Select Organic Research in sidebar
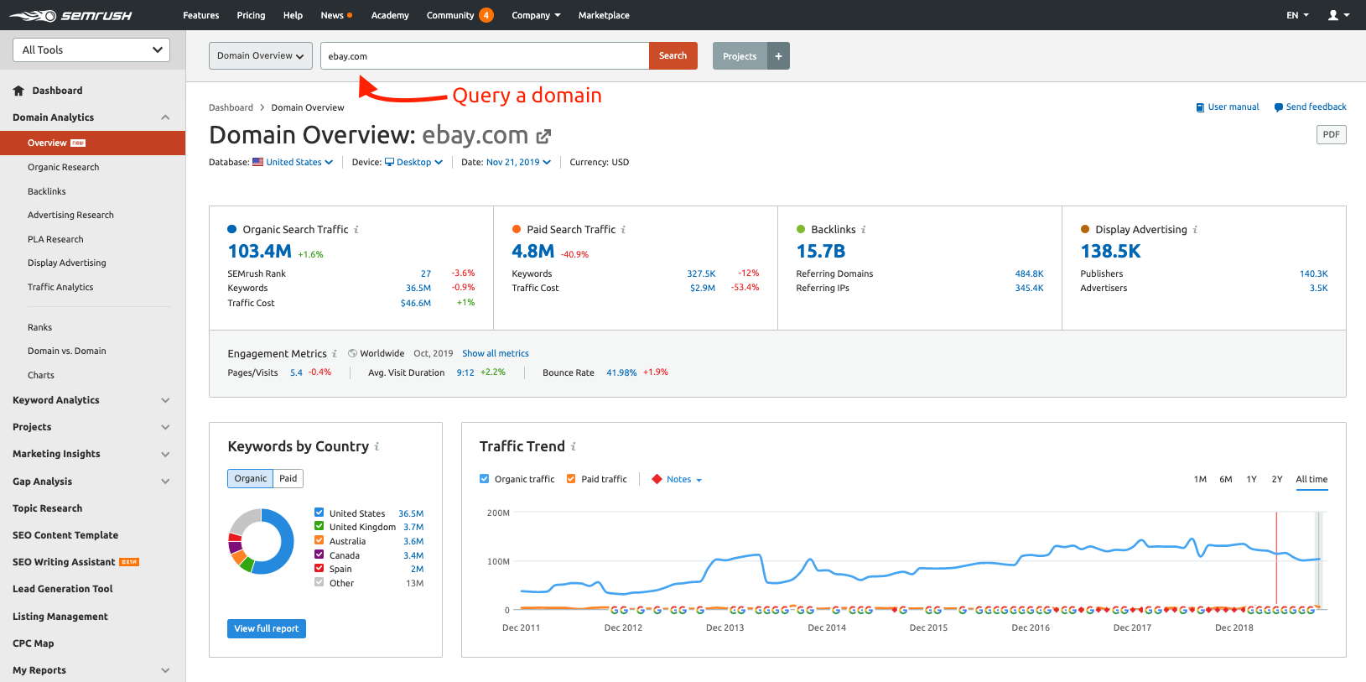 click(64, 167)
